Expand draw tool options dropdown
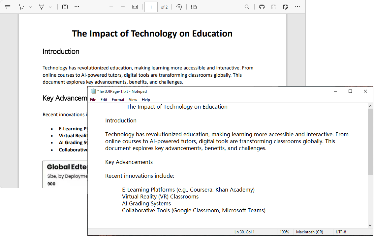Viewport: 374px width, 236px height. click(x=50, y=7)
